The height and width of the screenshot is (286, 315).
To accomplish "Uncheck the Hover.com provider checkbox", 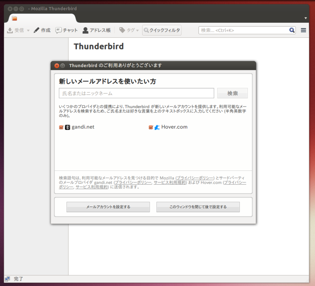I will [151, 127].
